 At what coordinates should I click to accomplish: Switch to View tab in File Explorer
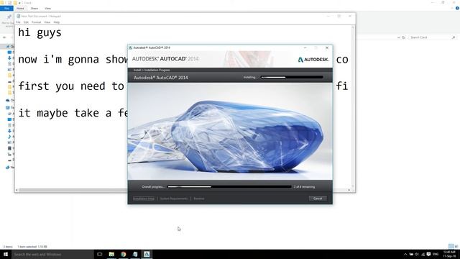(48, 8)
